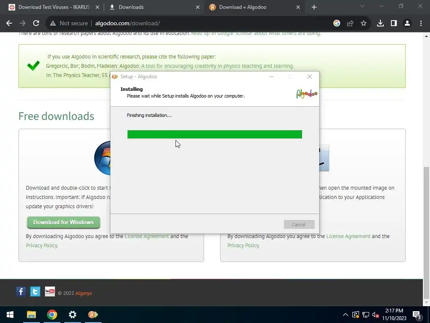Open the Twitter icon in footer
This screenshot has height=323, width=430.
pyautogui.click(x=35, y=291)
